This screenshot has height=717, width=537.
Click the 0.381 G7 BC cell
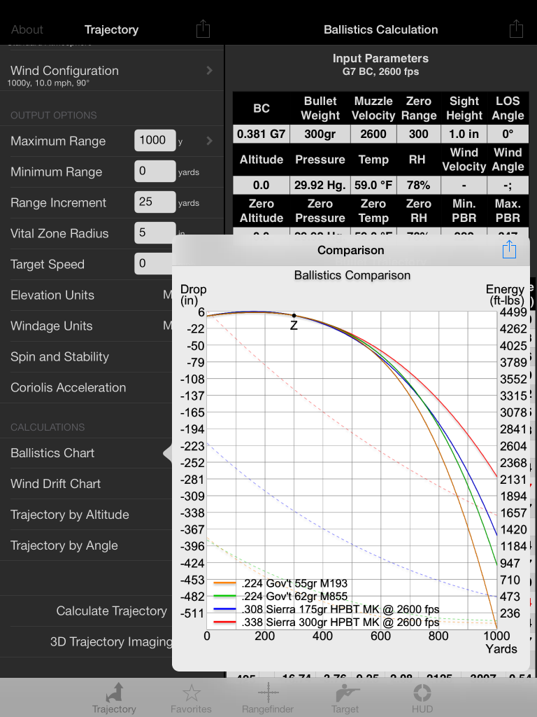(x=262, y=134)
